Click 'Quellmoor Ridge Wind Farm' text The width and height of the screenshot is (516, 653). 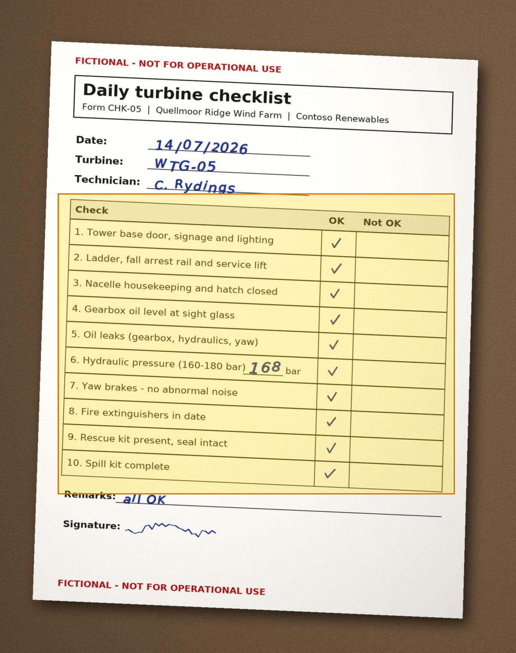point(218,113)
